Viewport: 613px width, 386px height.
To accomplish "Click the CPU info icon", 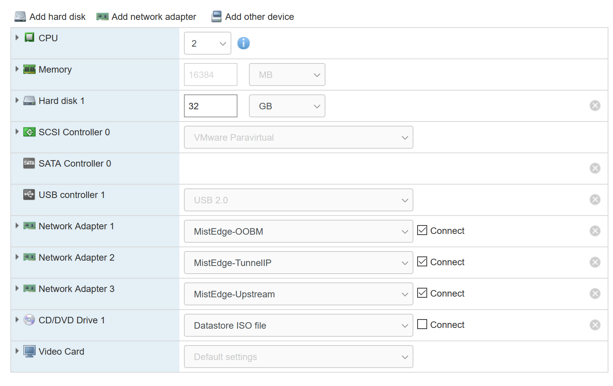I will (243, 43).
